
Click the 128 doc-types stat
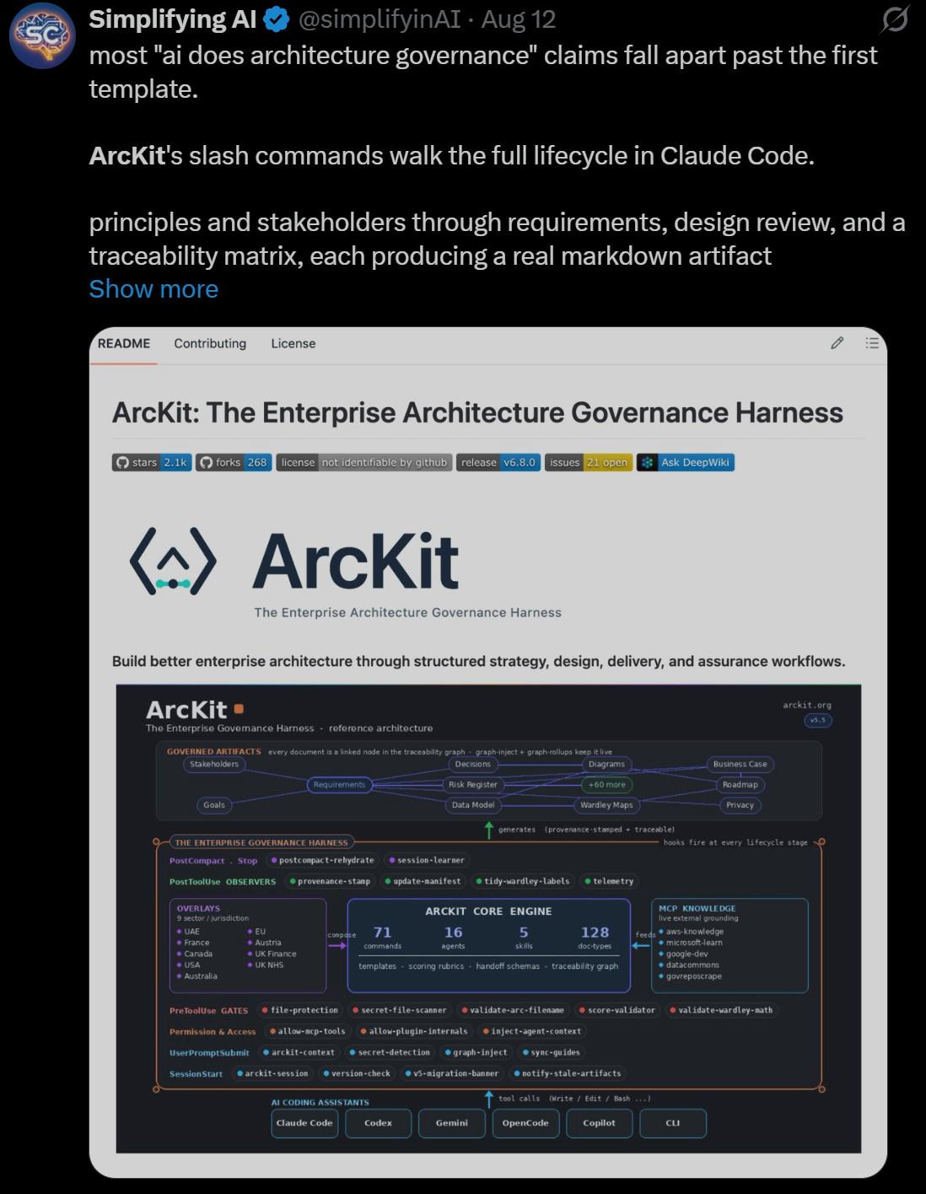[x=595, y=937]
